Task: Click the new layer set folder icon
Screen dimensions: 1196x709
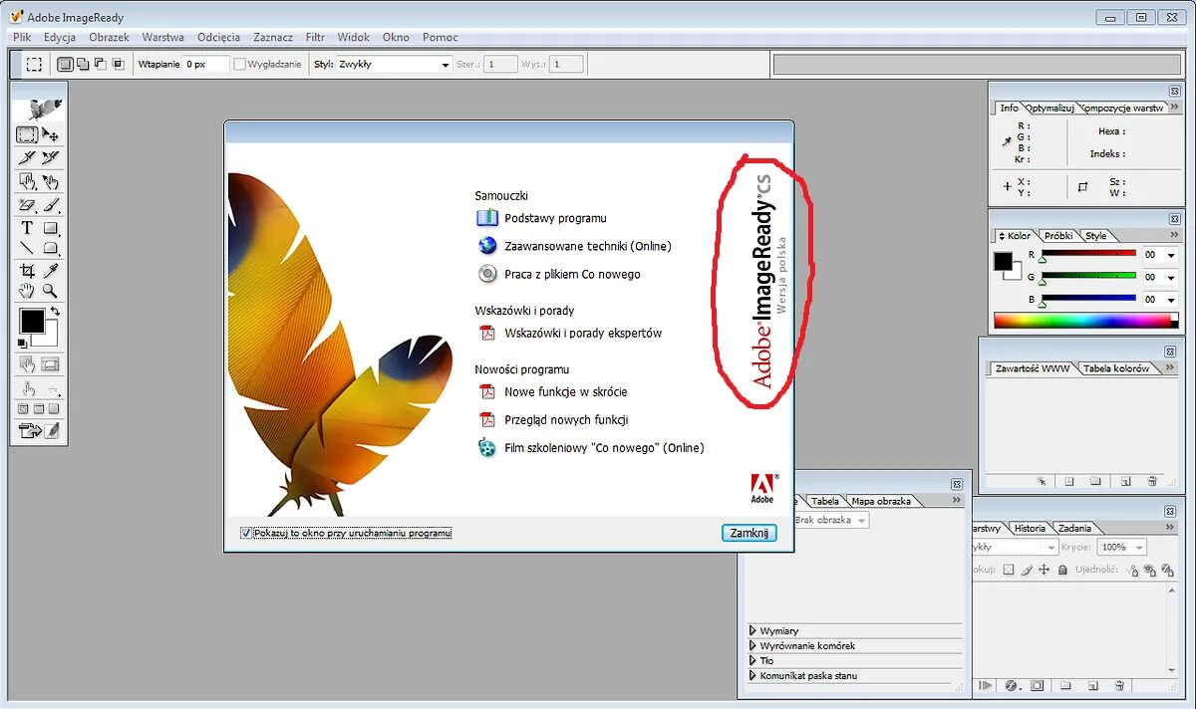Action: (x=1065, y=685)
